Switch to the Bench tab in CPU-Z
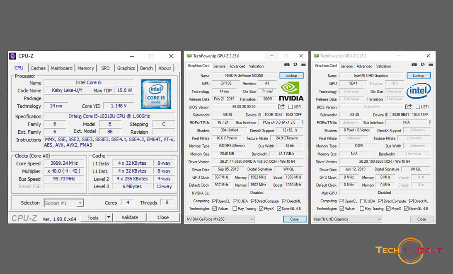The width and height of the screenshot is (453, 274). 146,68
